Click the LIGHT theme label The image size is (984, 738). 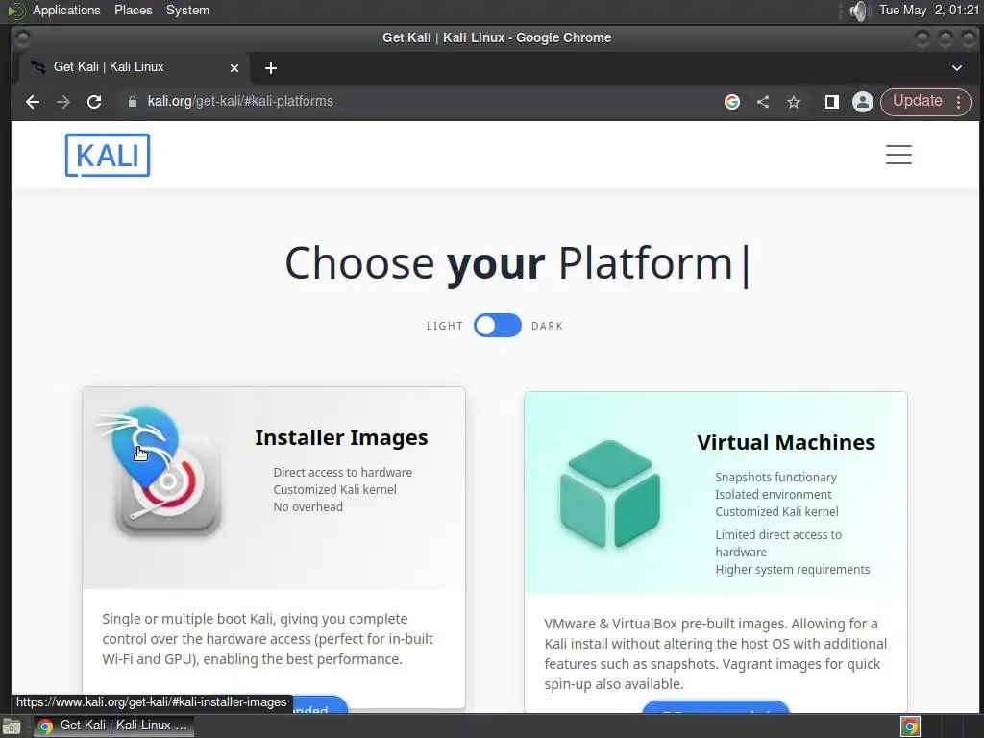point(445,326)
